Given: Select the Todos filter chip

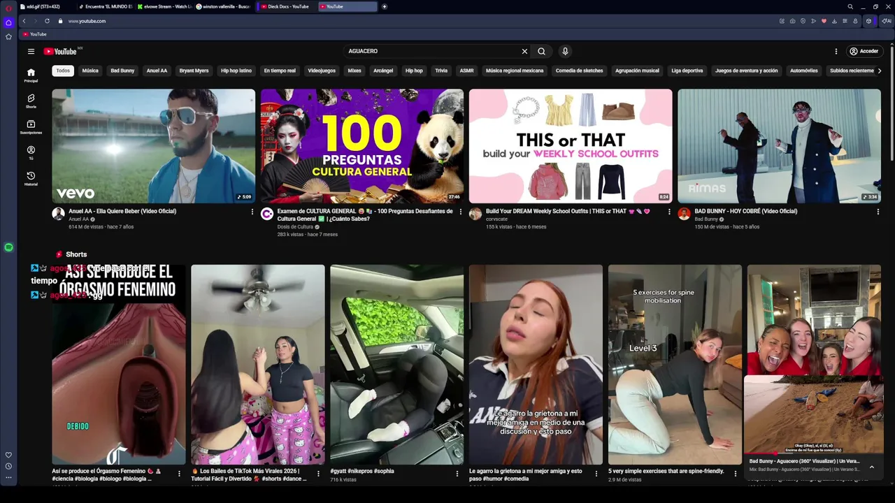Looking at the screenshot, I should tap(63, 71).
